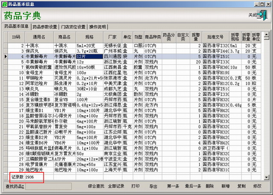Click 删除 to delete record
The height and width of the screenshot is (195, 273).
point(209,186)
